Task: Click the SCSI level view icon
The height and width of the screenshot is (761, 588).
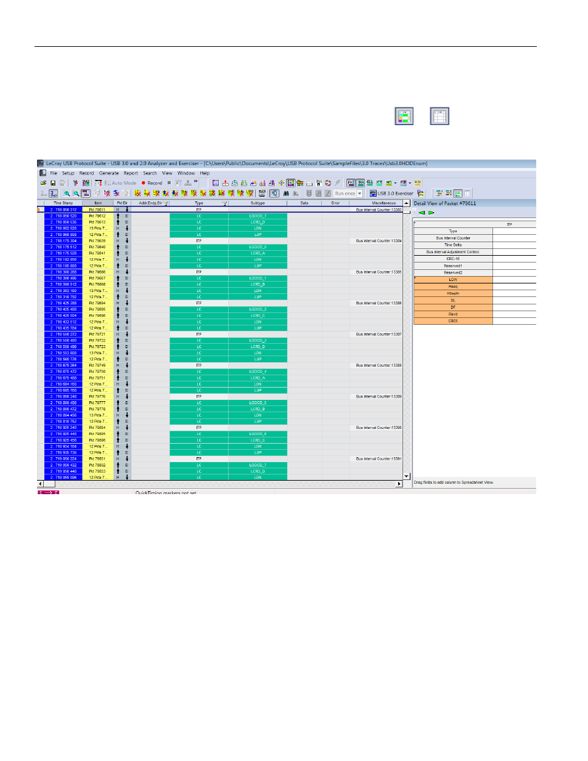Action: pos(418,183)
